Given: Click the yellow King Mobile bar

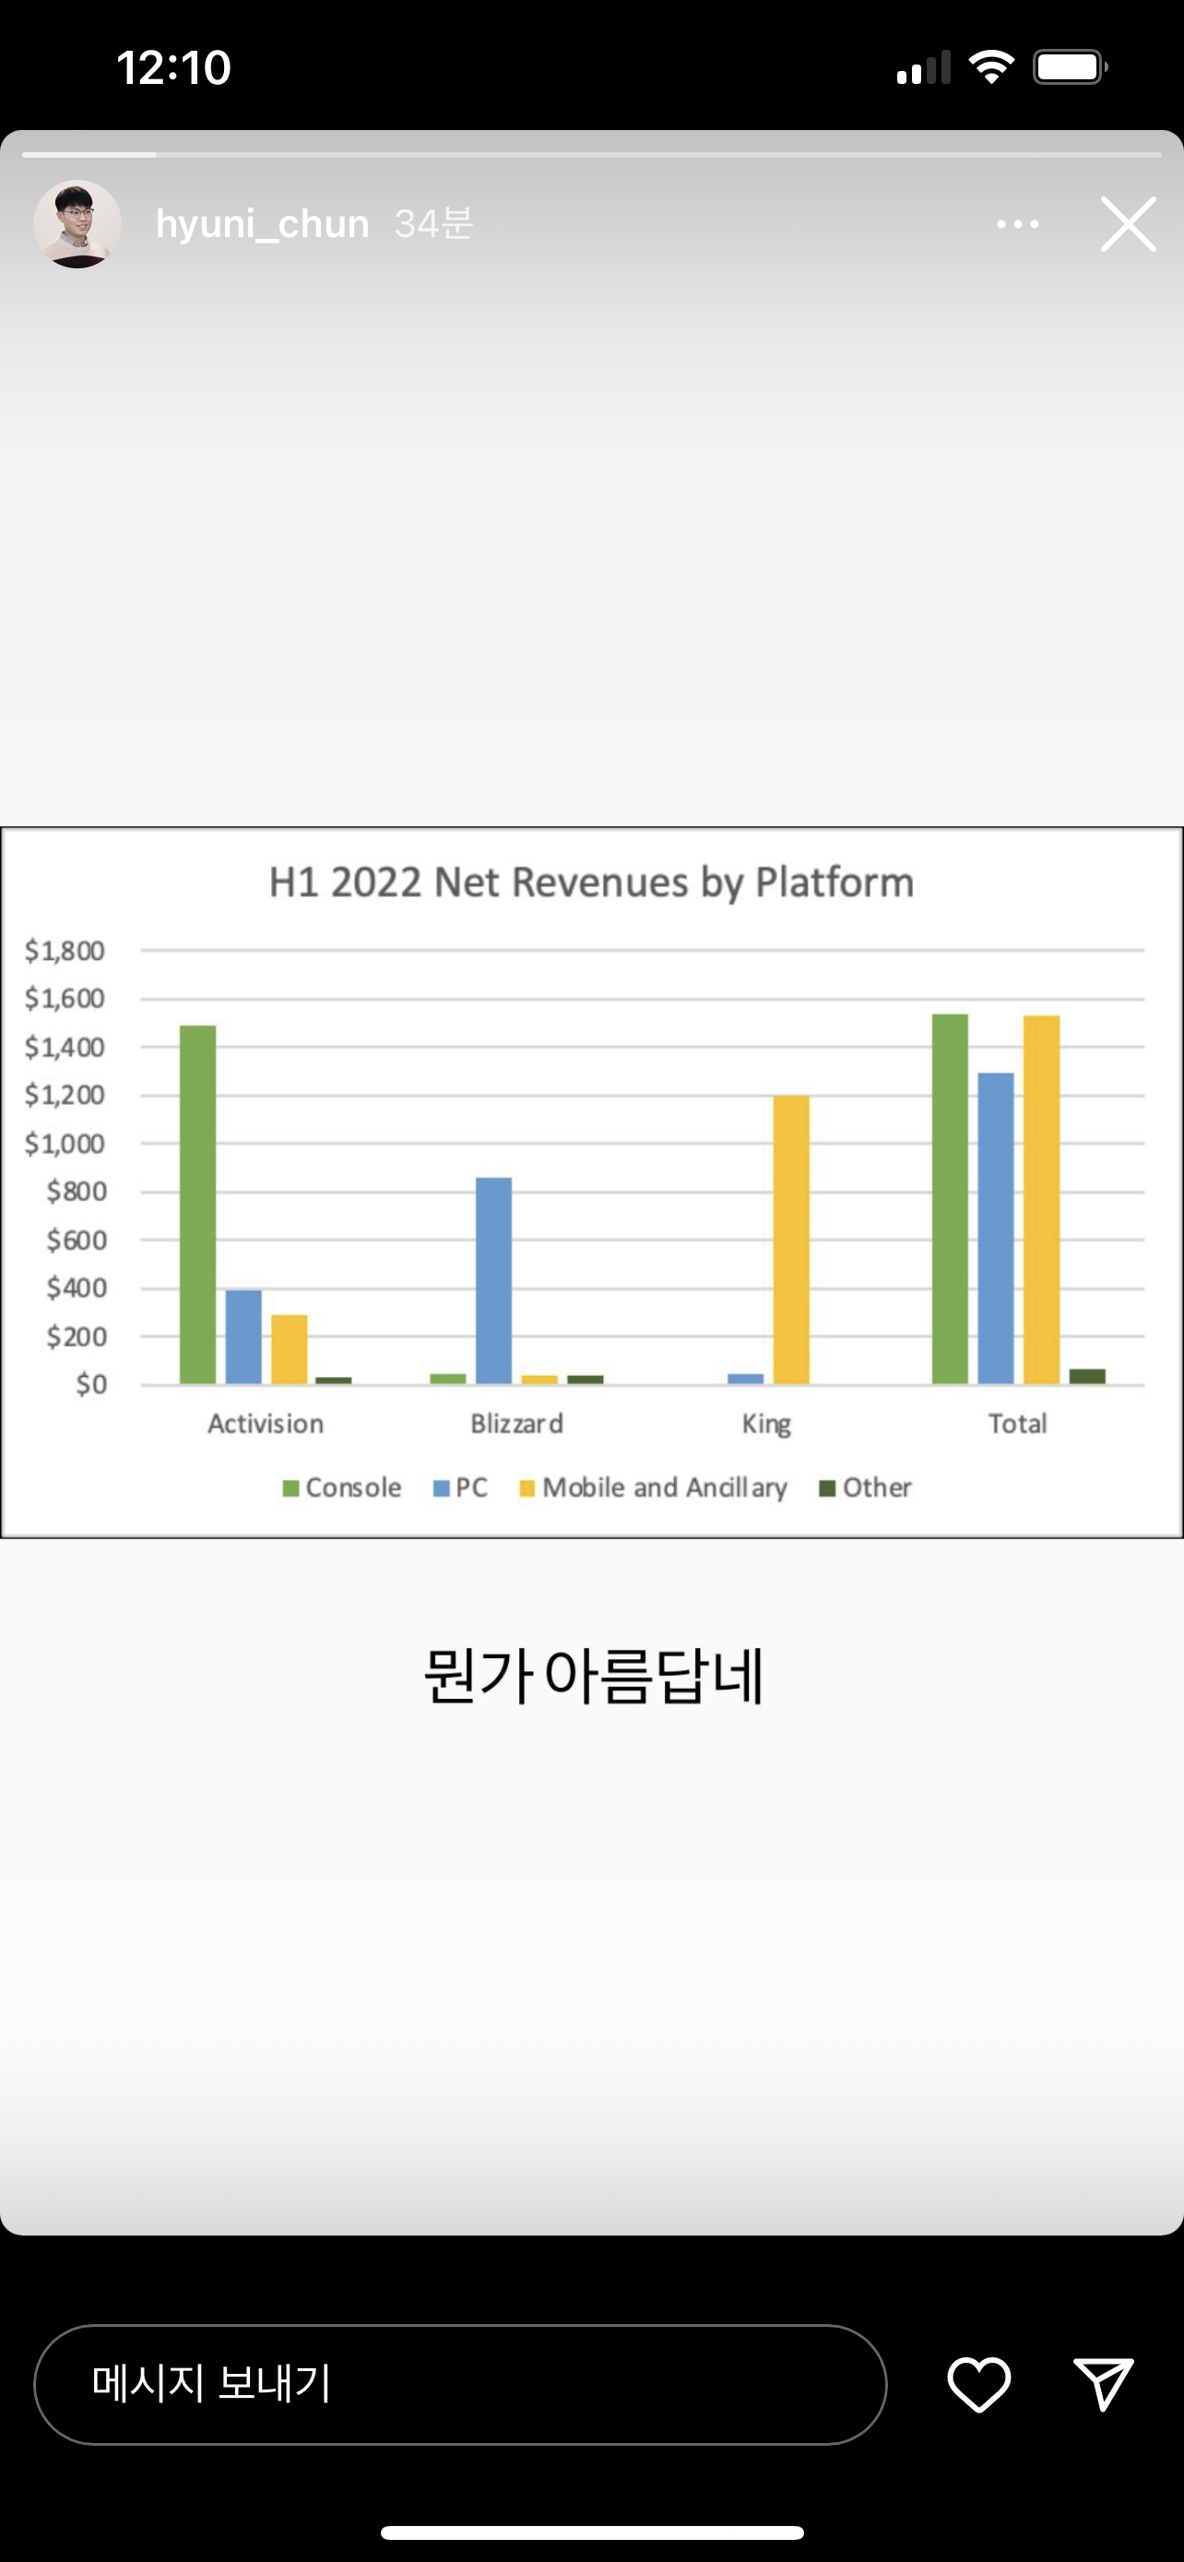Looking at the screenshot, I should click(x=791, y=1240).
